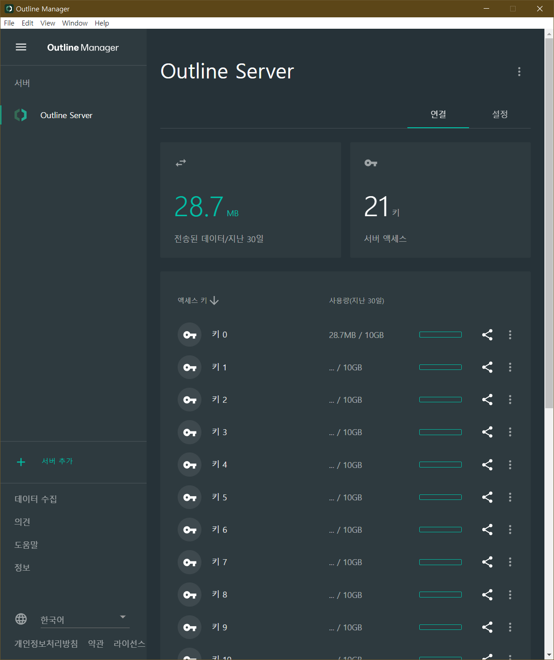Viewport: 554px width, 660px height.
Task: Click the plus icon for adding server
Action: 21,462
